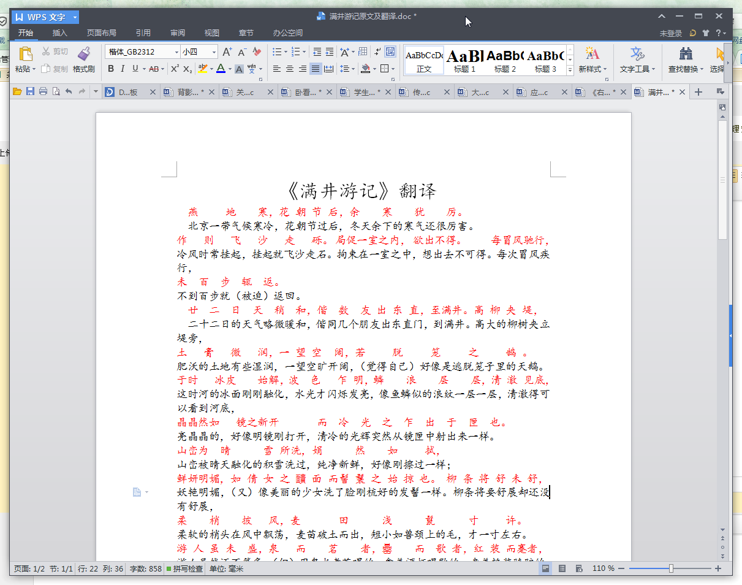
Task: Set justified text alignment
Action: tap(316, 69)
